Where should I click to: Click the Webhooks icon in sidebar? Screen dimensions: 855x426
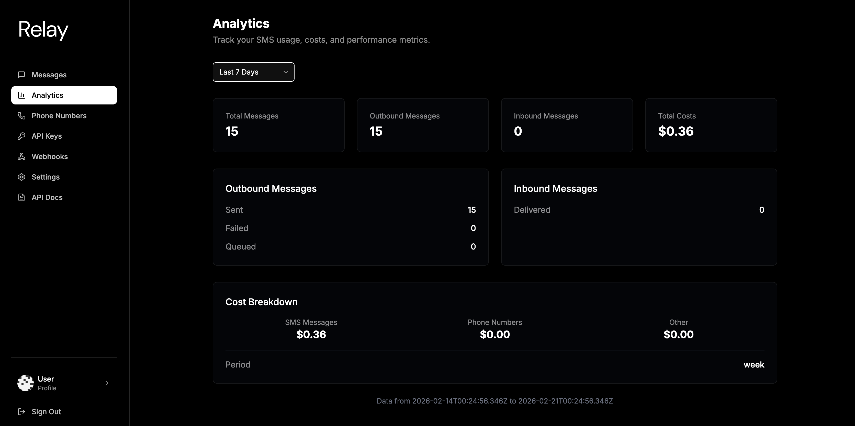[x=21, y=157]
